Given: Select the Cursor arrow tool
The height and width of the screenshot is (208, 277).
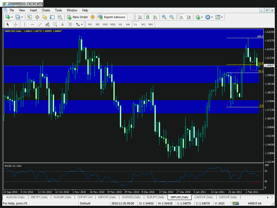Looking at the screenshot, I should [8, 24].
